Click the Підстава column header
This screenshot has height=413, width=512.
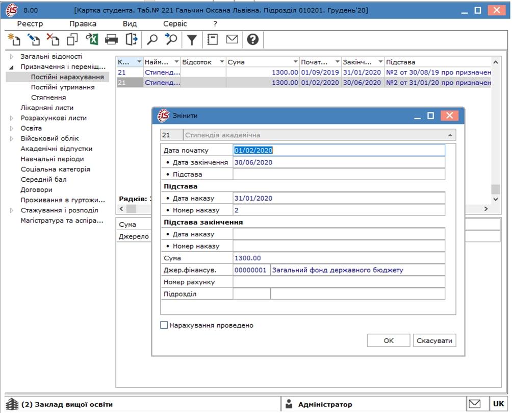coord(438,62)
